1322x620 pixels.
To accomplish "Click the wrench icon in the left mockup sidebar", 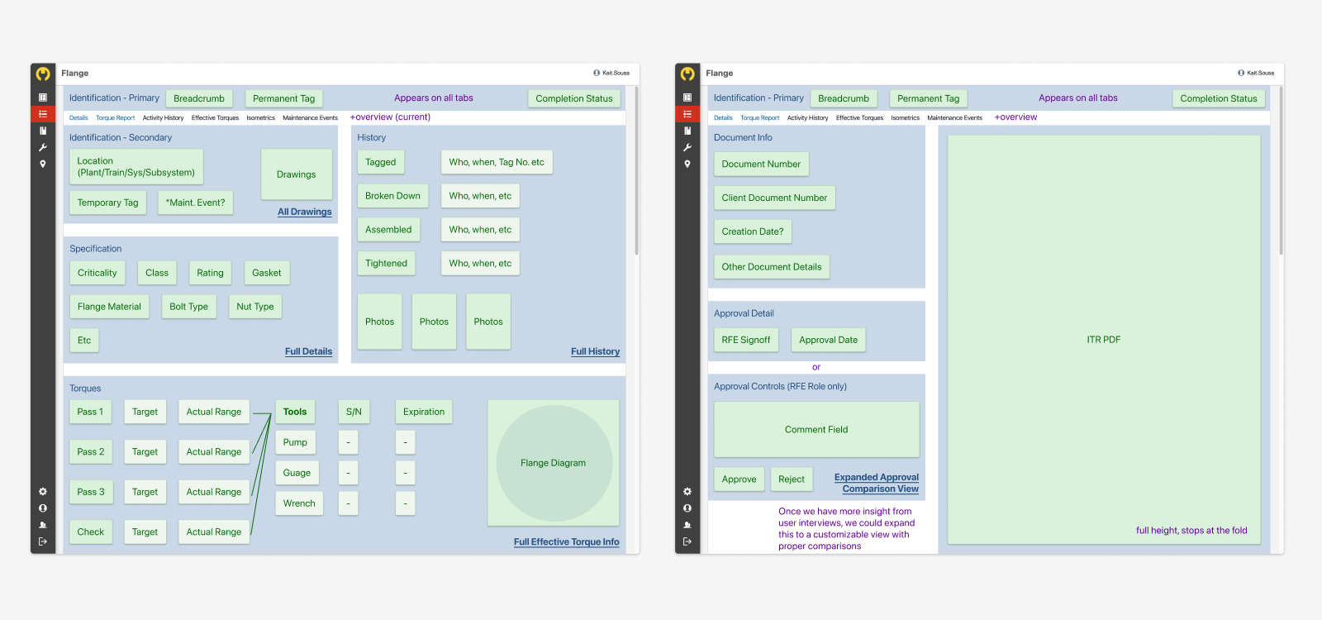I will (43, 147).
